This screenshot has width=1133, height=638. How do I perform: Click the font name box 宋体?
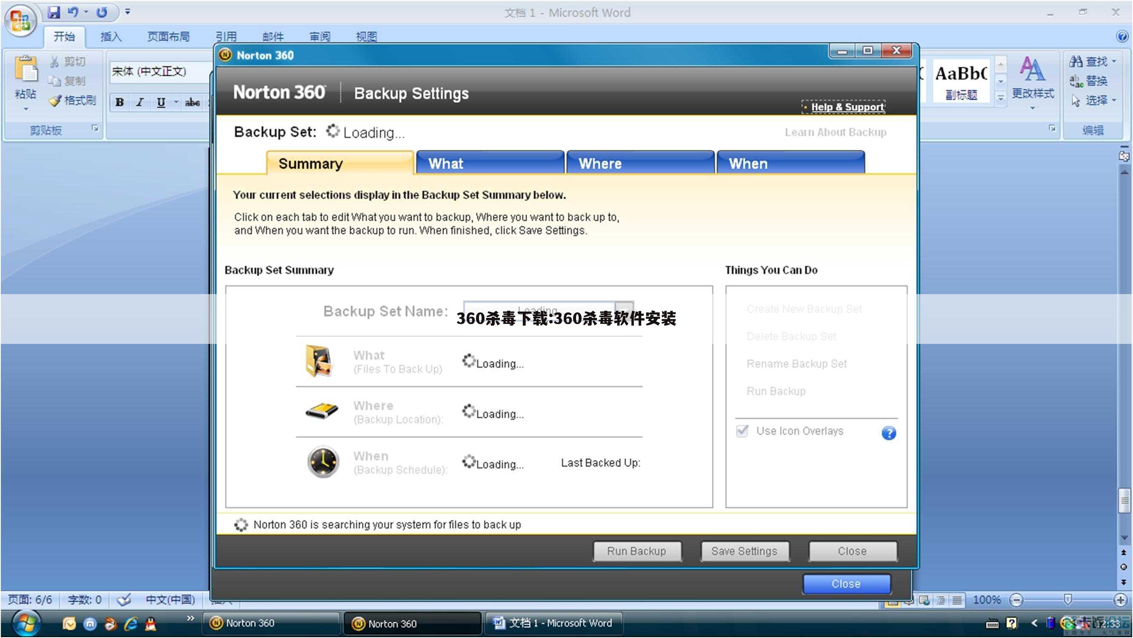click(161, 72)
